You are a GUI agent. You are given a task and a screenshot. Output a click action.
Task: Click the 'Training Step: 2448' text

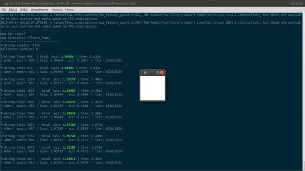click(x=17, y=113)
